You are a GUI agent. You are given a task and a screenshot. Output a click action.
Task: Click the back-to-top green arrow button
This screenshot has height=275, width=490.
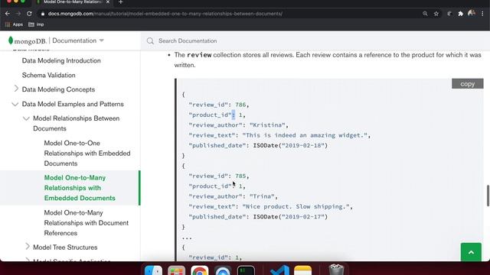pyautogui.click(x=471, y=252)
